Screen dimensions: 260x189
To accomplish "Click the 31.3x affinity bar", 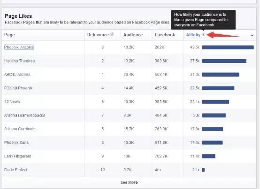I will point(221,75).
